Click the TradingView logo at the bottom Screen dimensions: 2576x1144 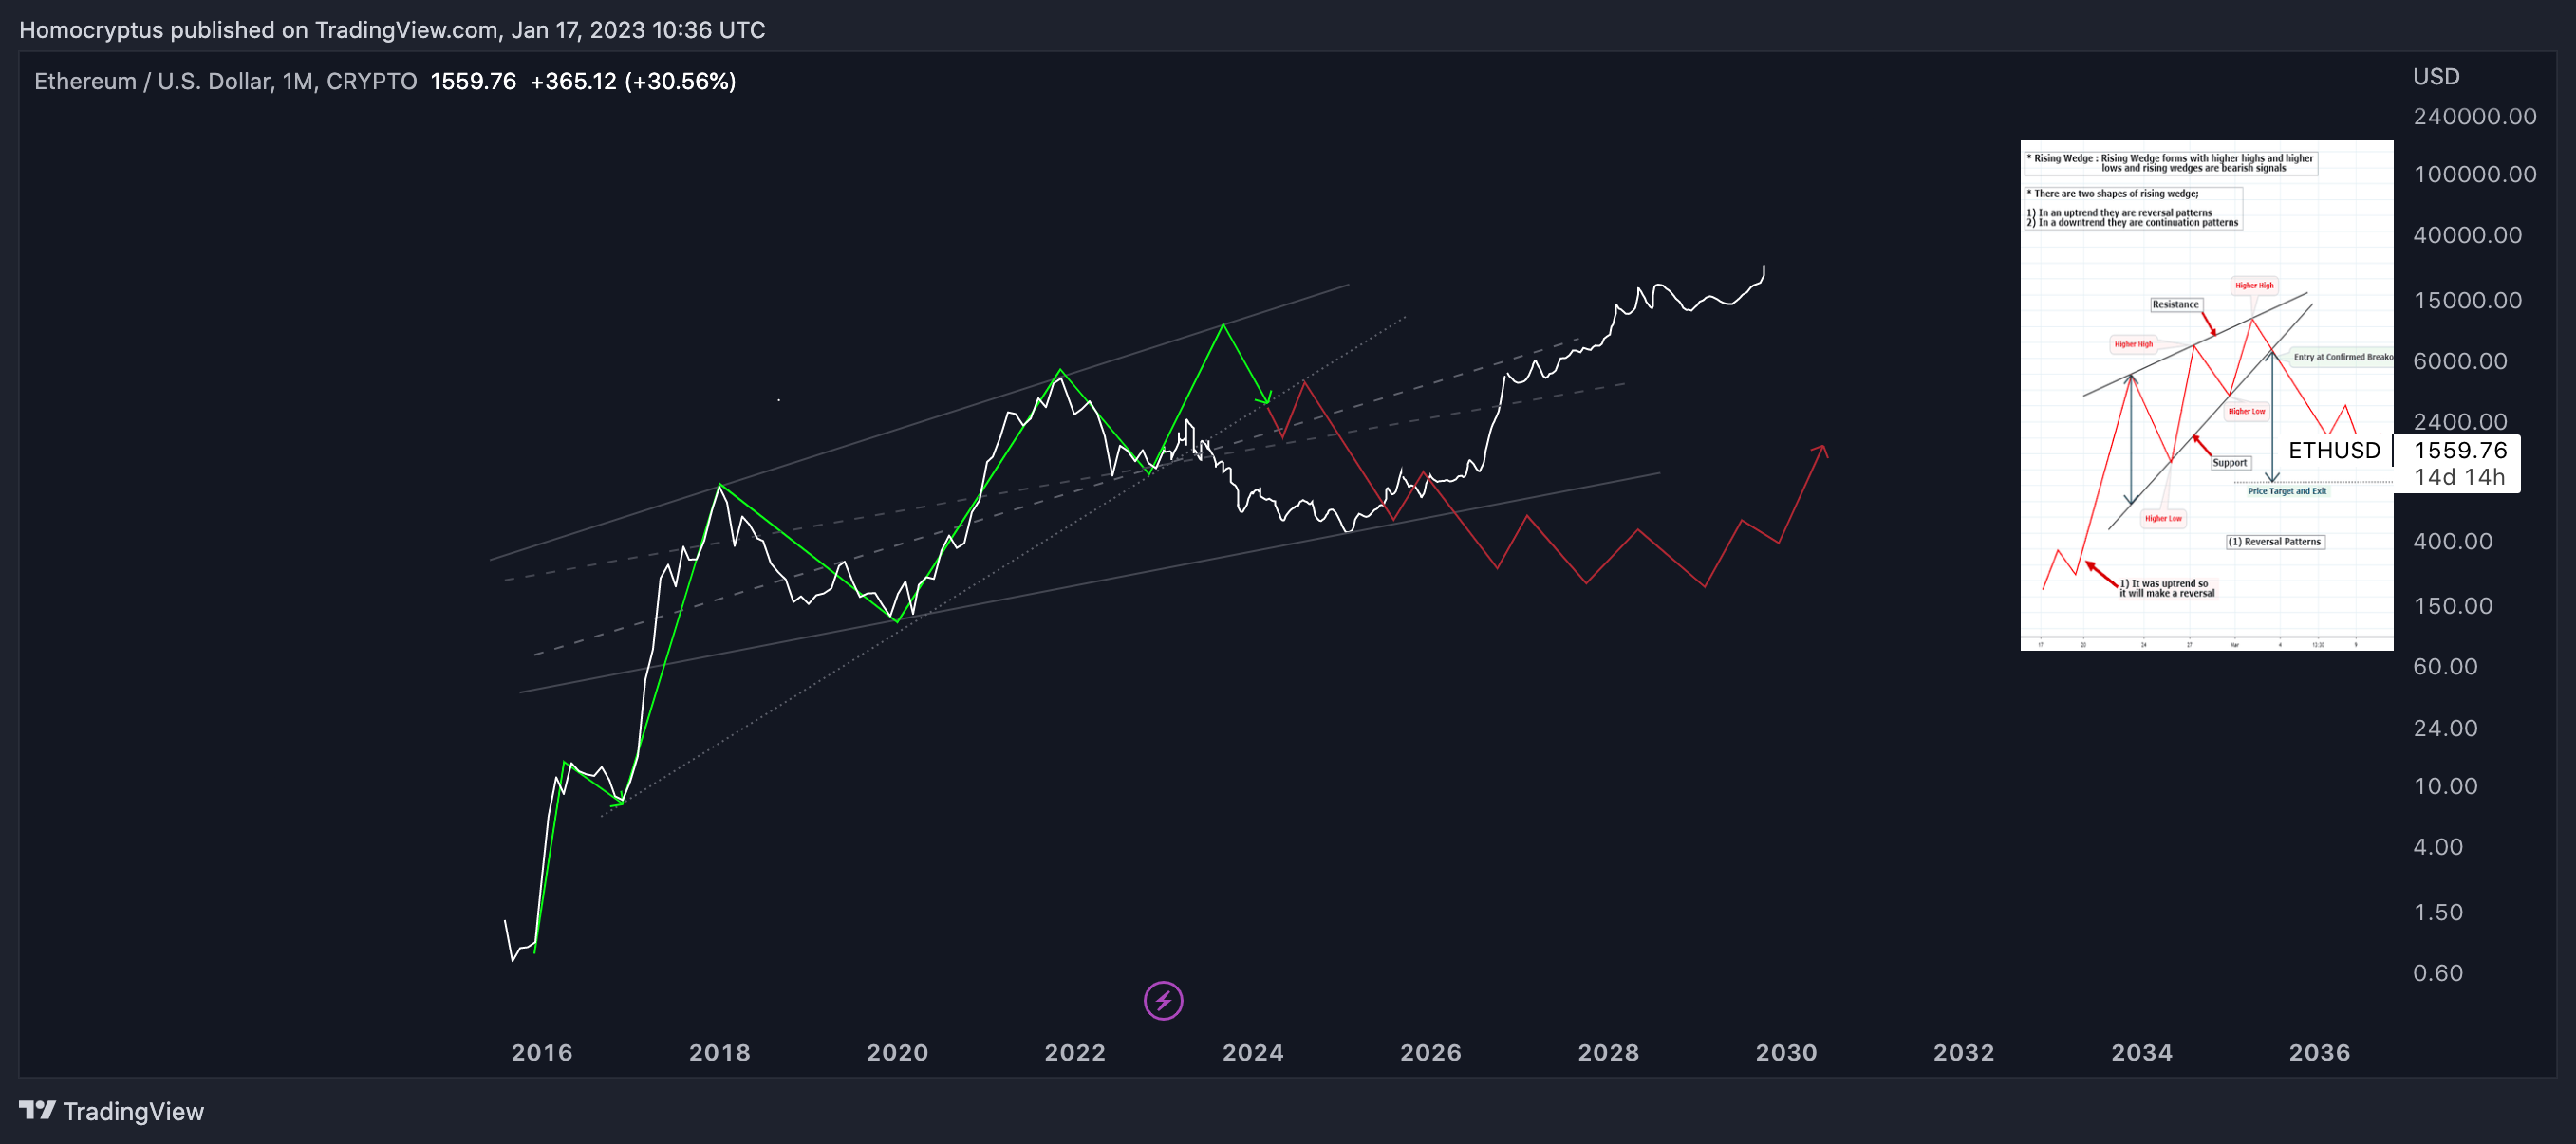point(111,1111)
